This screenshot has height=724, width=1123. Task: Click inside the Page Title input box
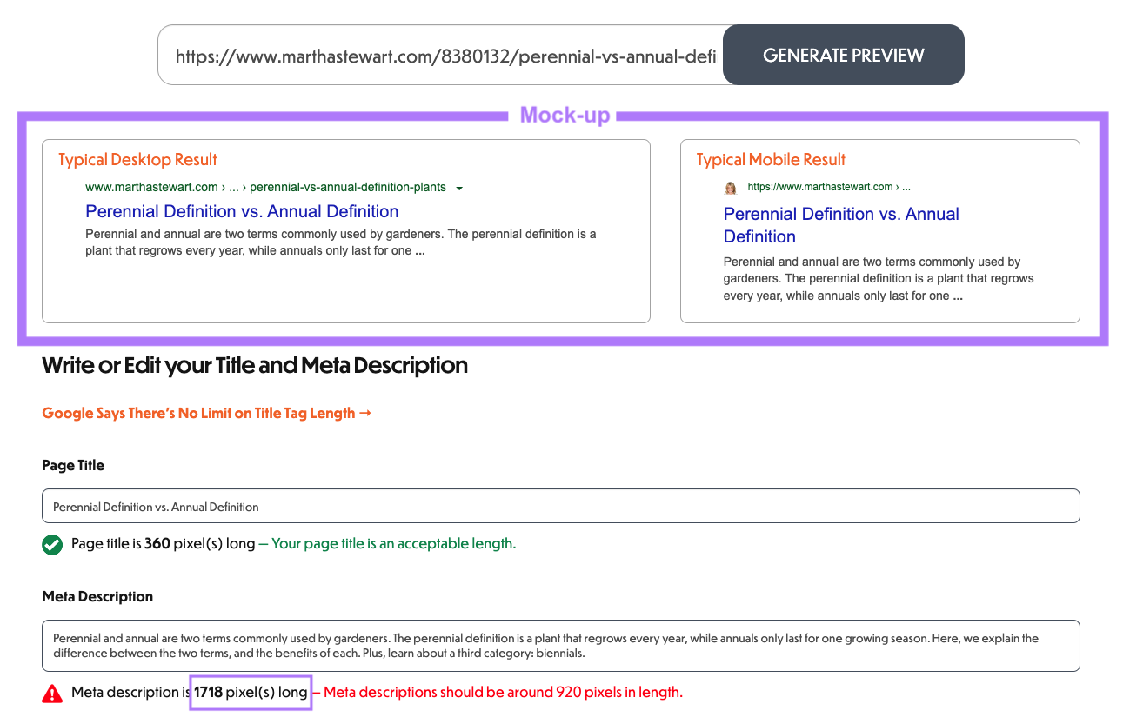click(x=561, y=505)
